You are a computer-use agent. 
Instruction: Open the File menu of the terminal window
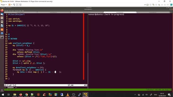pos(5,11)
